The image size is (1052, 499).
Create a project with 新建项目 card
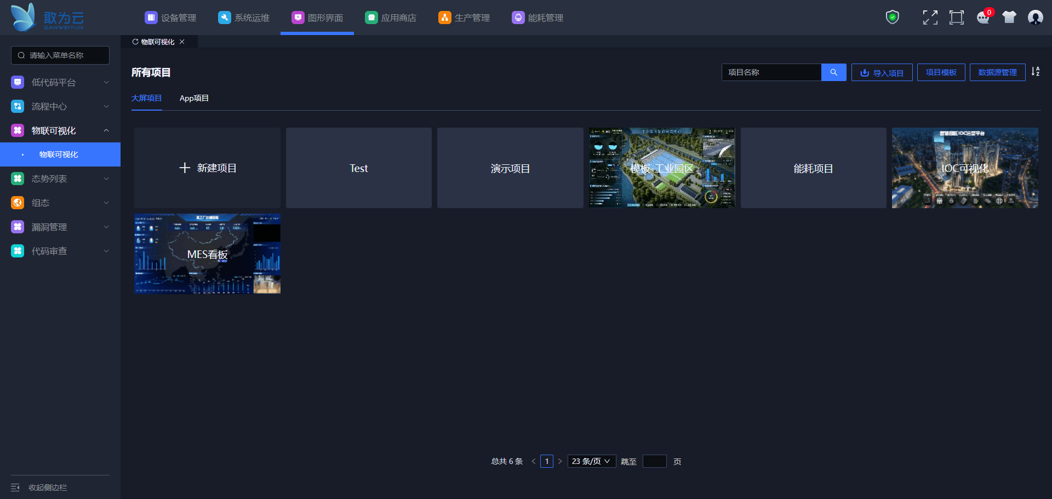207,168
